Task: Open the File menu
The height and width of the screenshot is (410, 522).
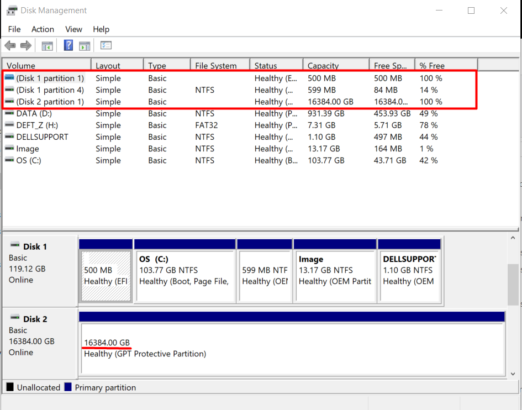Action: (14, 29)
